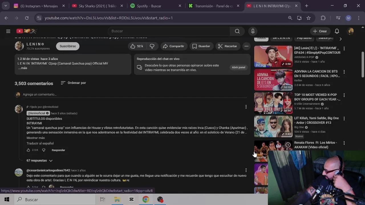Expand the 67 respuestas replies
This screenshot has height=205, width=365.
coord(40,161)
